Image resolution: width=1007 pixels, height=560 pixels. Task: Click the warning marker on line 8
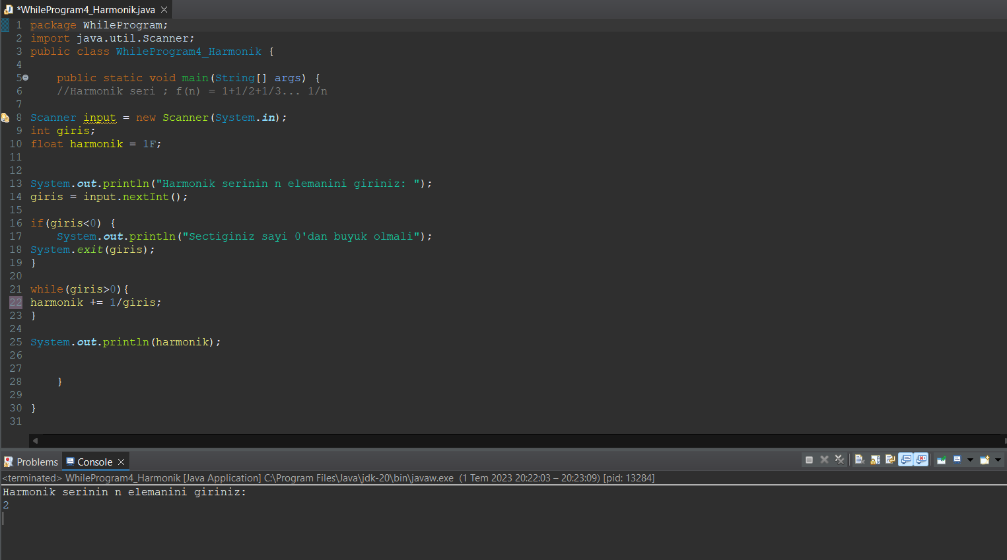[5, 118]
